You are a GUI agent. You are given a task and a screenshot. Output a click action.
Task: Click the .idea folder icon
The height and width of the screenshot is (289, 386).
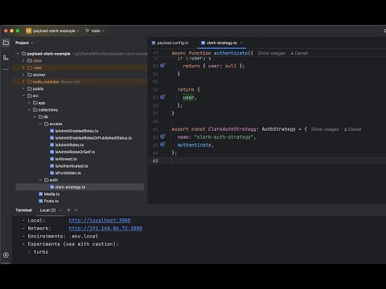point(30,61)
